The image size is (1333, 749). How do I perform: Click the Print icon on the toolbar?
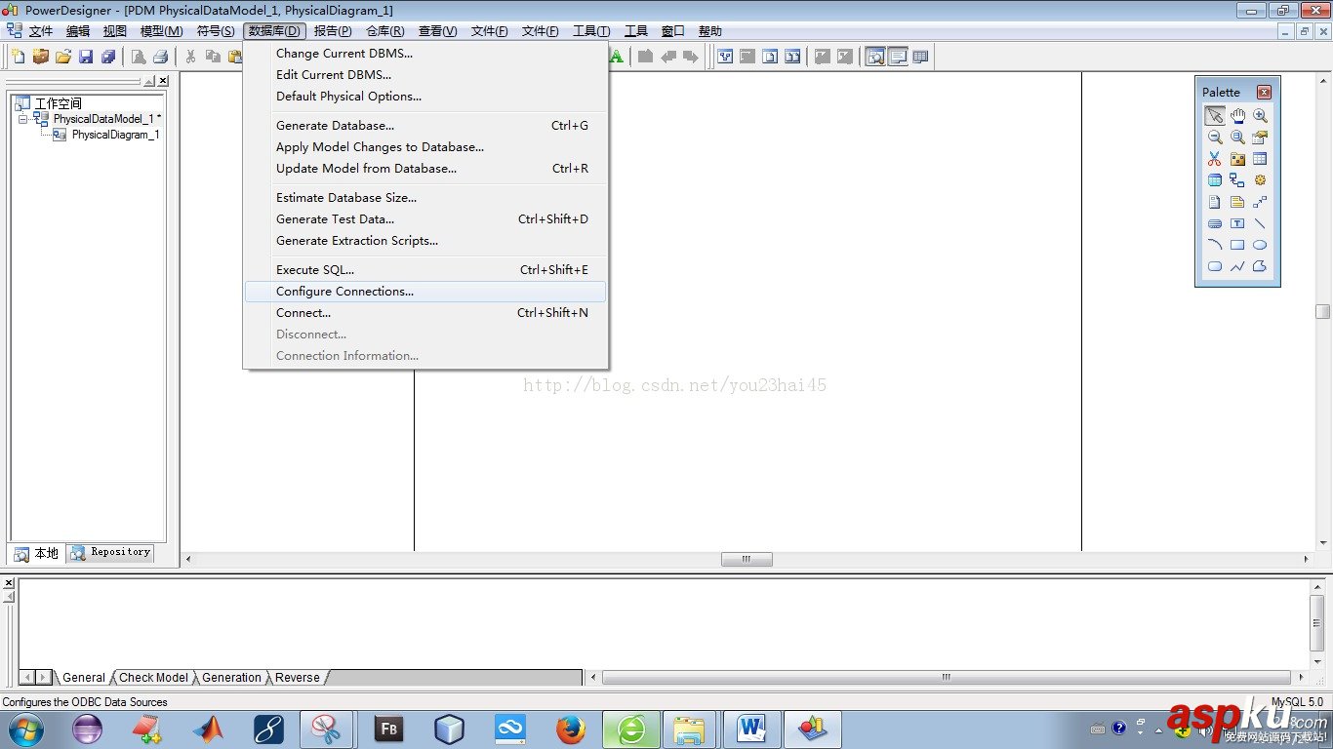[159, 56]
